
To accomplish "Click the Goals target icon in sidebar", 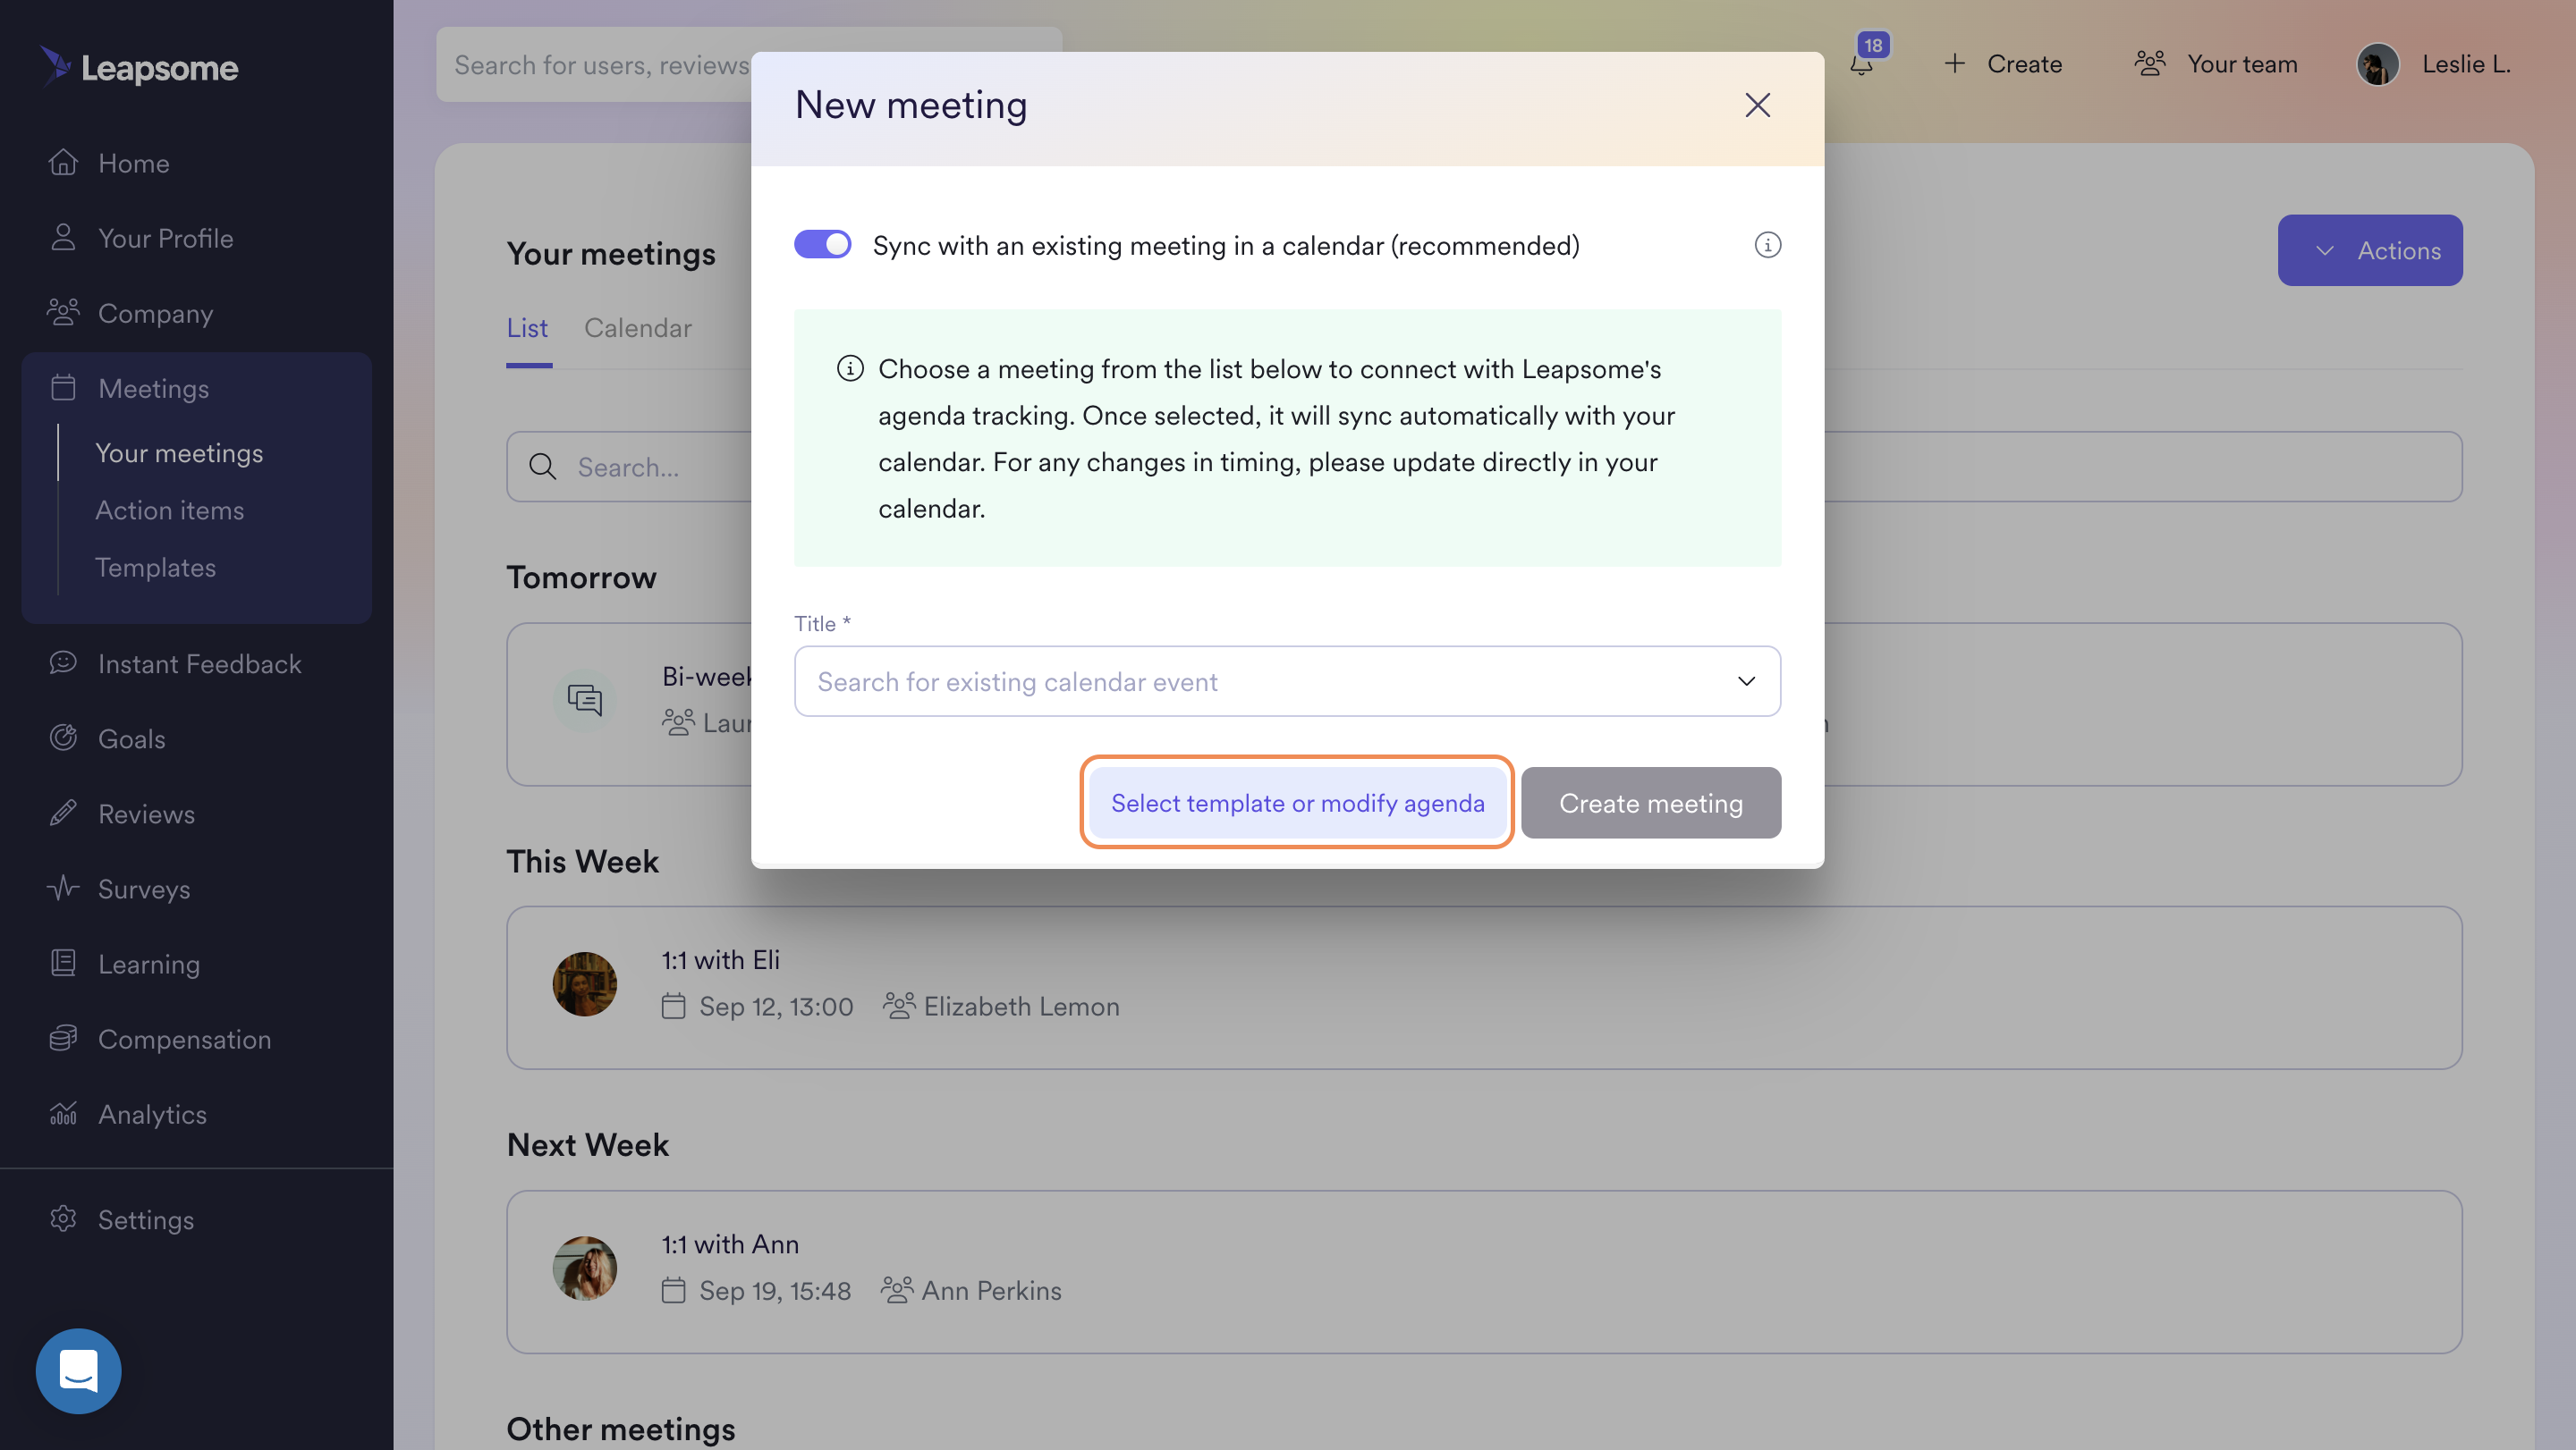I will pos(63,738).
